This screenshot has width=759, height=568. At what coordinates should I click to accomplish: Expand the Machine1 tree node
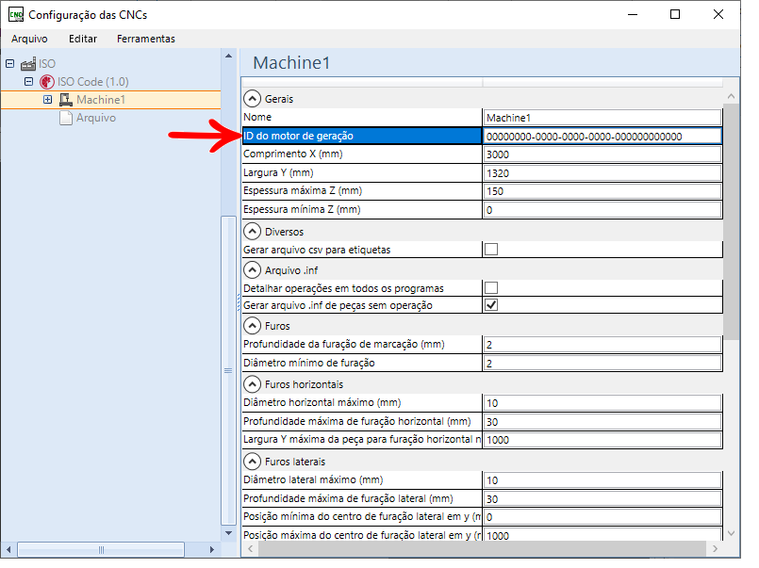[x=47, y=99]
